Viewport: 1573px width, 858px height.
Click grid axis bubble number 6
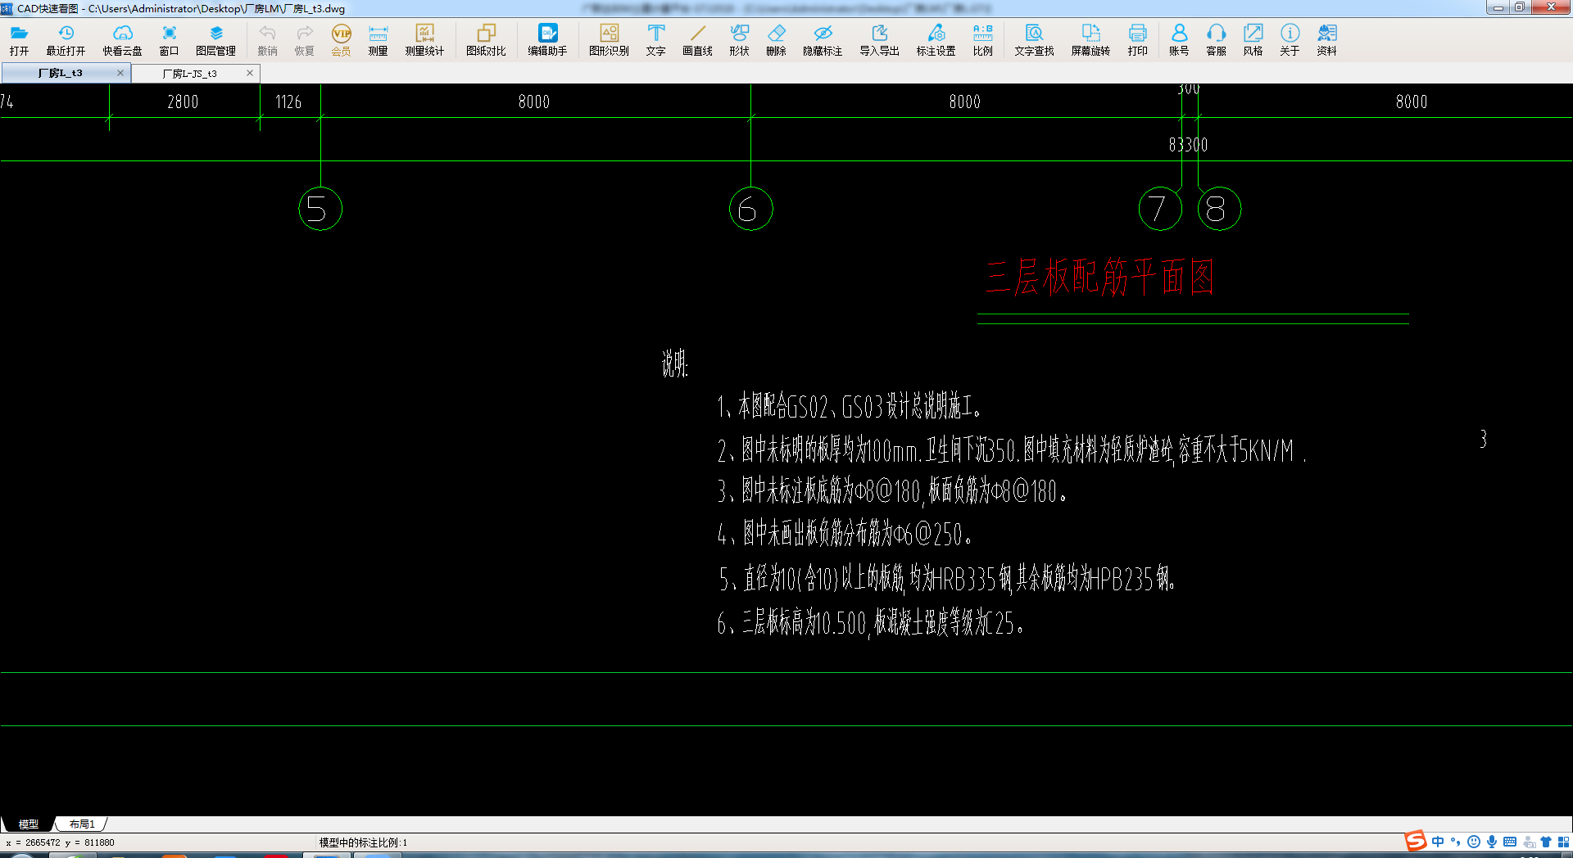click(x=751, y=209)
